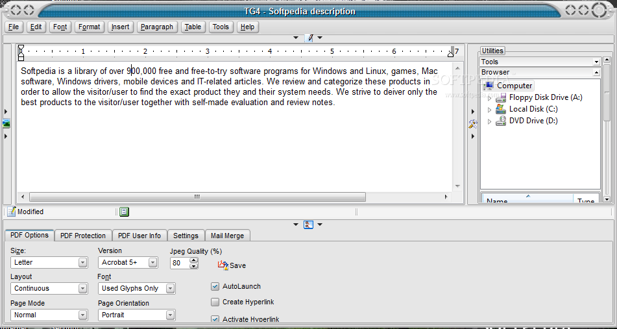Open Page Orientation dropdown showing Portrait
This screenshot has width=617, height=329.
[x=136, y=315]
